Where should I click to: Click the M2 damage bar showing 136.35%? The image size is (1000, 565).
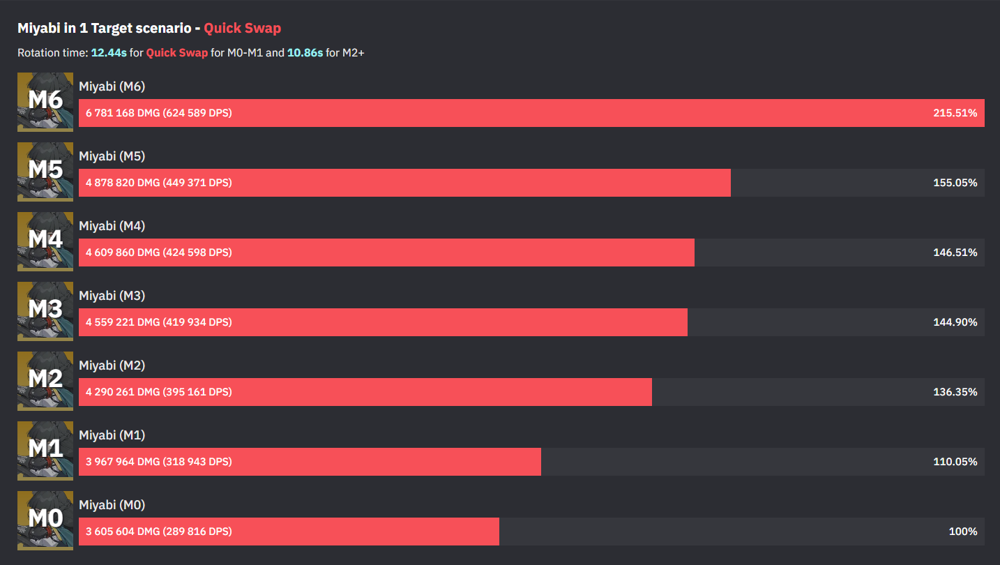[365, 392]
